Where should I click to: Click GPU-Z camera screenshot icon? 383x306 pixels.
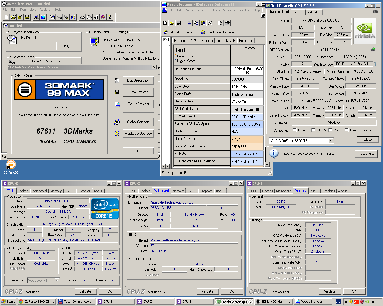point(375,12)
